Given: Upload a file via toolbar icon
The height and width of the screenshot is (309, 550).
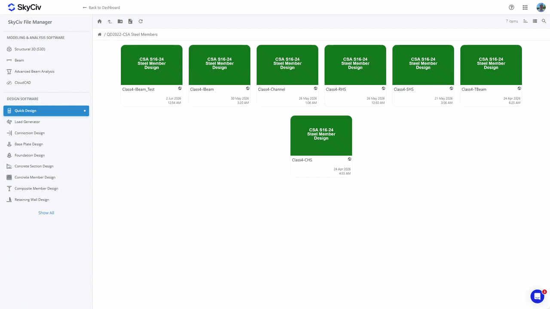Looking at the screenshot, I should (x=130, y=21).
